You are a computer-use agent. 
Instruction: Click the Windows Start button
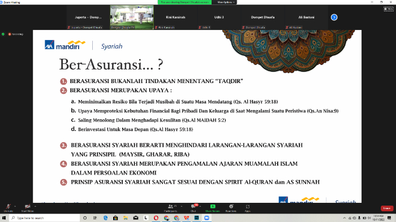tap(4, 217)
